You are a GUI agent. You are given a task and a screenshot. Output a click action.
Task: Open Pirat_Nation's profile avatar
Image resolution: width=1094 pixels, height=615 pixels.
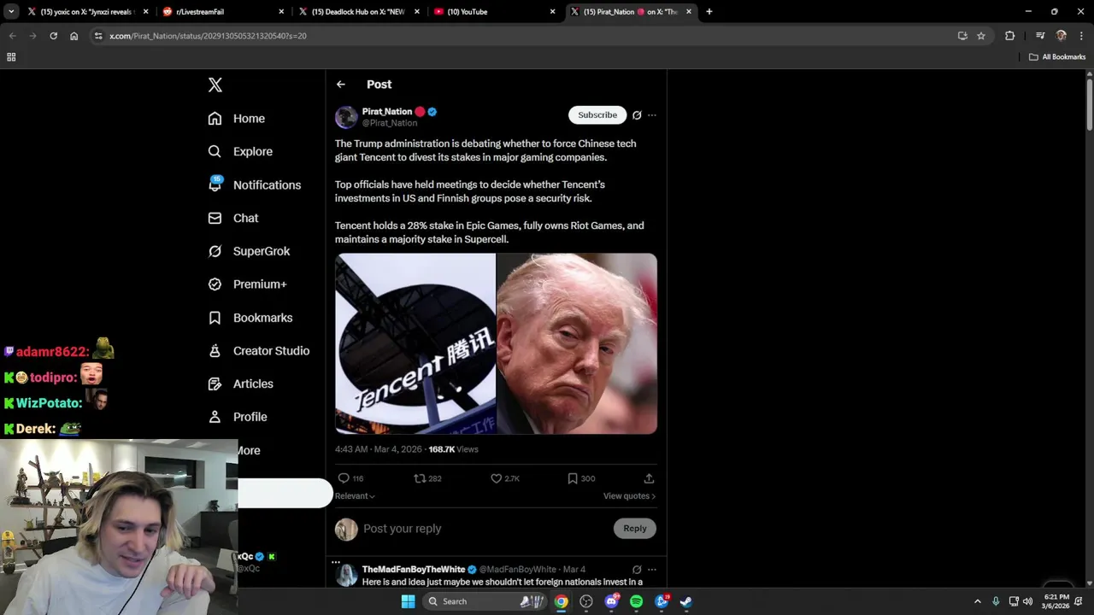pyautogui.click(x=346, y=117)
